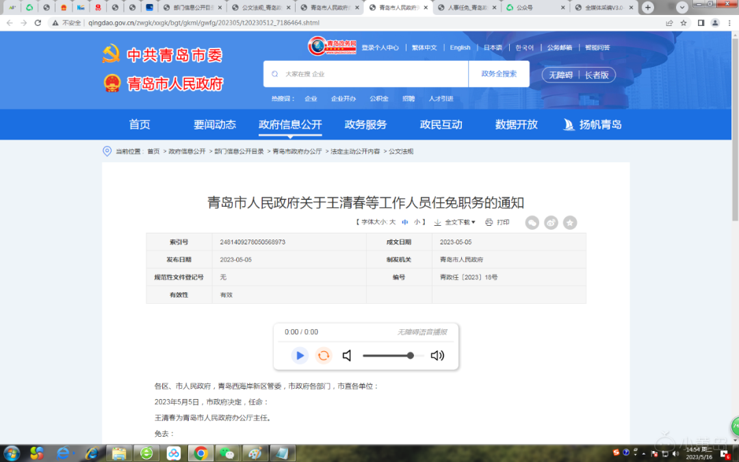739x462 pixels.
Task: Click the 政务全搜索 search button
Action: coord(499,74)
